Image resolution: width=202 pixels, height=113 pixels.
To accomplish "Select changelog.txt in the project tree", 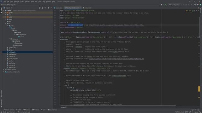I will pos(12,54).
